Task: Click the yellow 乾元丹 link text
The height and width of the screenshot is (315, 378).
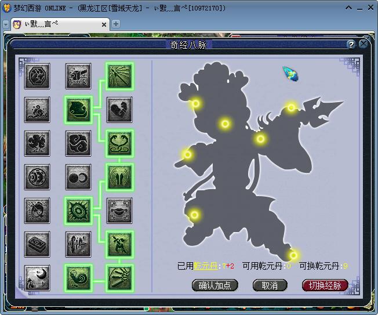Action: (x=206, y=266)
